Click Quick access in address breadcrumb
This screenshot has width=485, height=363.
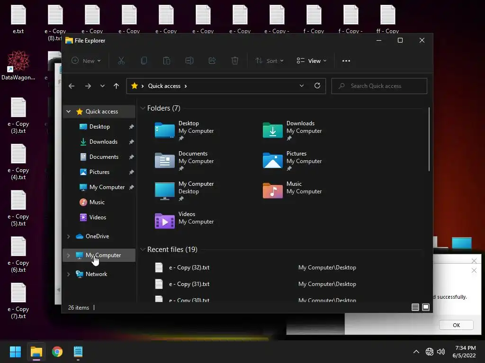pyautogui.click(x=164, y=86)
